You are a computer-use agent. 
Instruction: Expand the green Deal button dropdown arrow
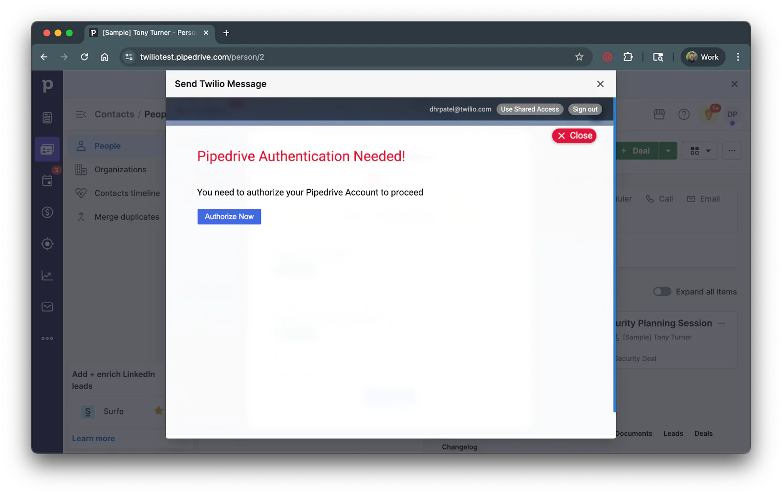tap(668, 151)
